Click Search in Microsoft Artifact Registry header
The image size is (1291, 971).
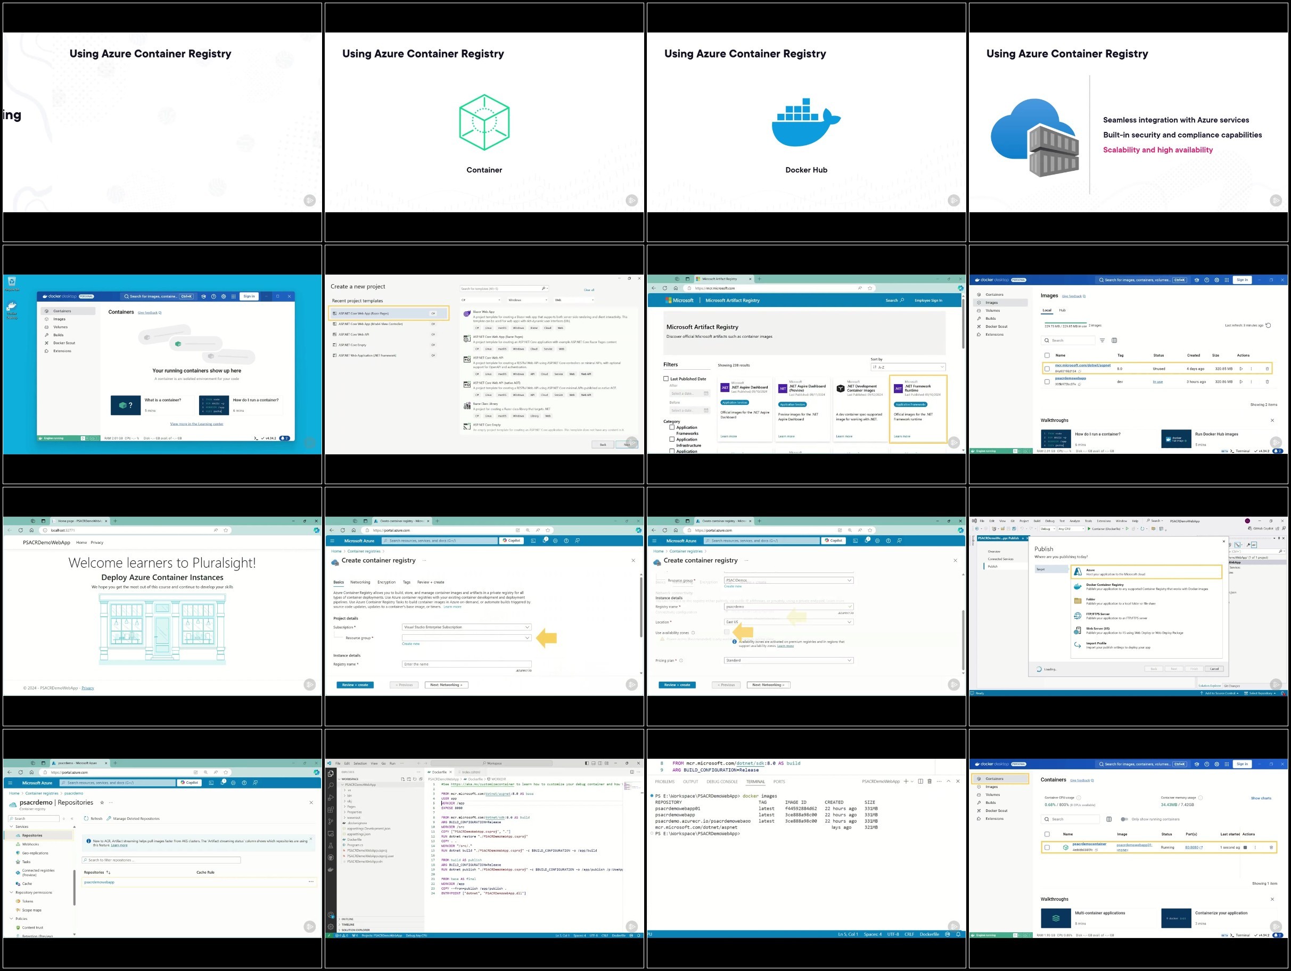click(895, 300)
